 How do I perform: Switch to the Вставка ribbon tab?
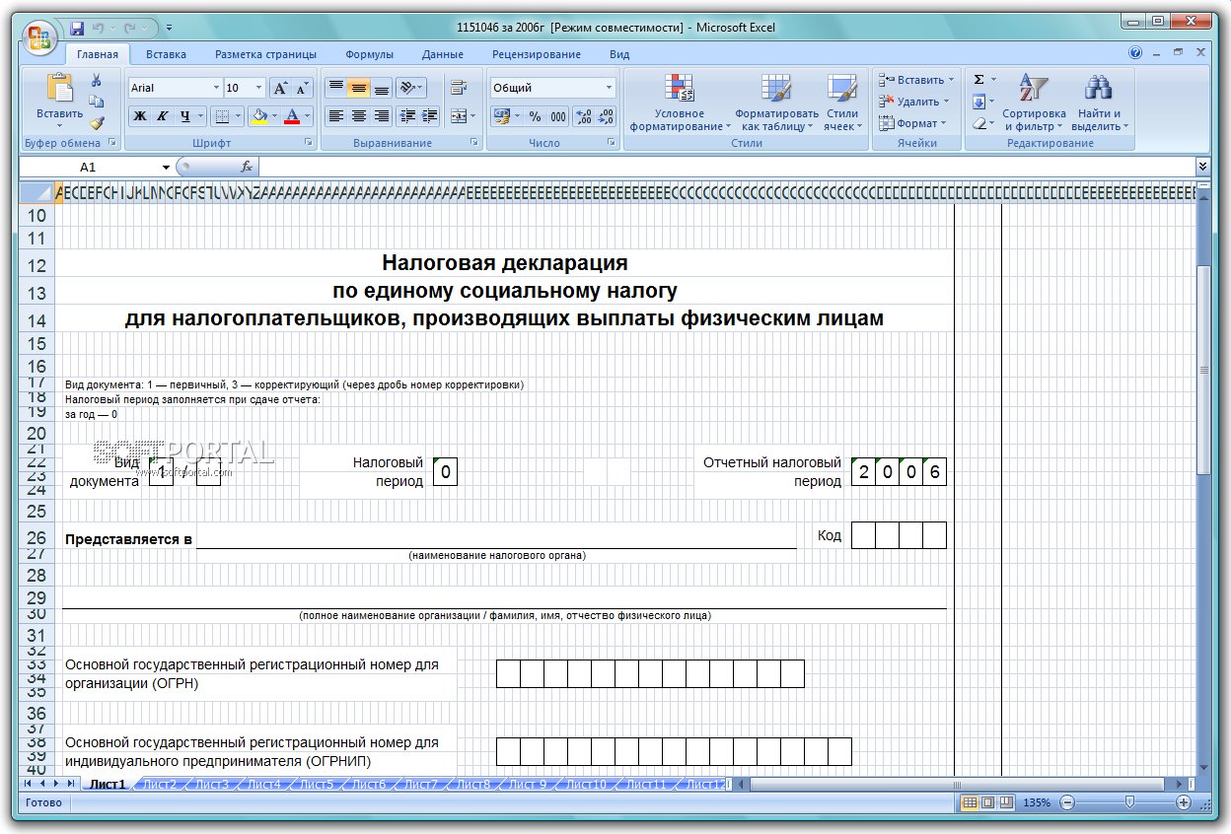coord(166,54)
